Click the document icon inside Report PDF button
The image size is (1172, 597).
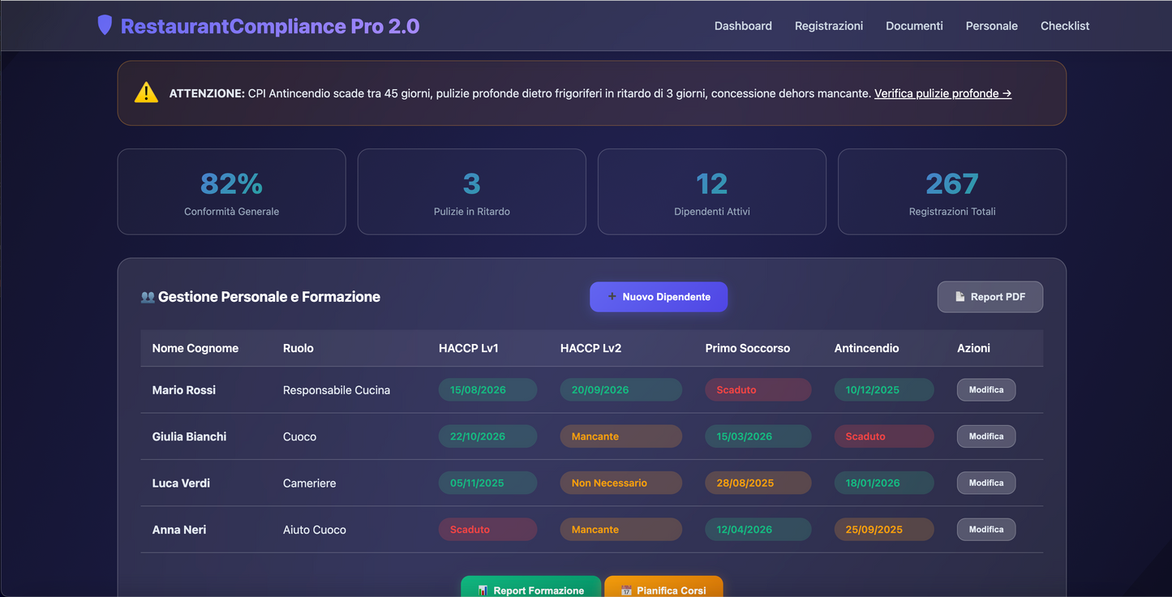click(x=959, y=297)
